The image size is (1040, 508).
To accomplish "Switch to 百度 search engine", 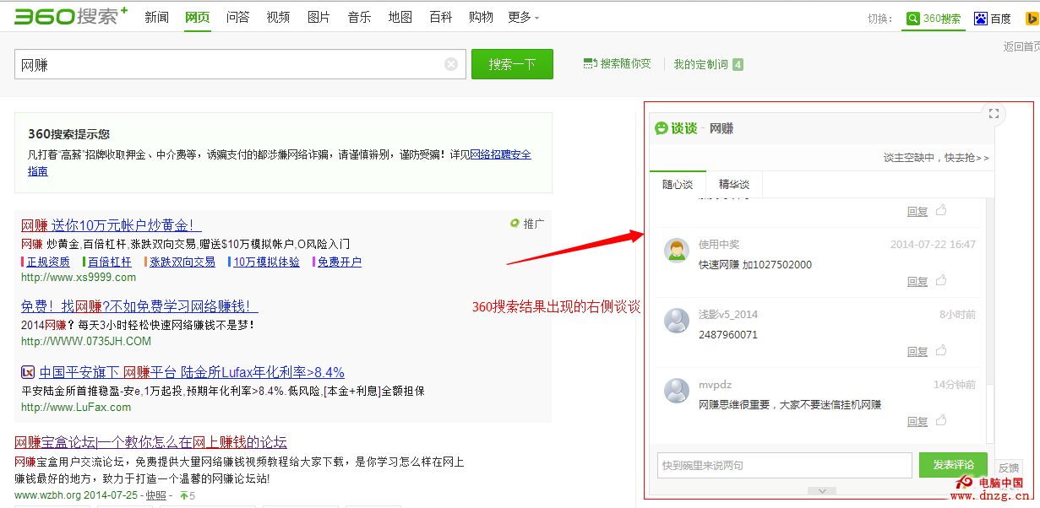I will coord(993,18).
